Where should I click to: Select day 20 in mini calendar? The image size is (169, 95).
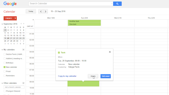click(x=8, y=38)
